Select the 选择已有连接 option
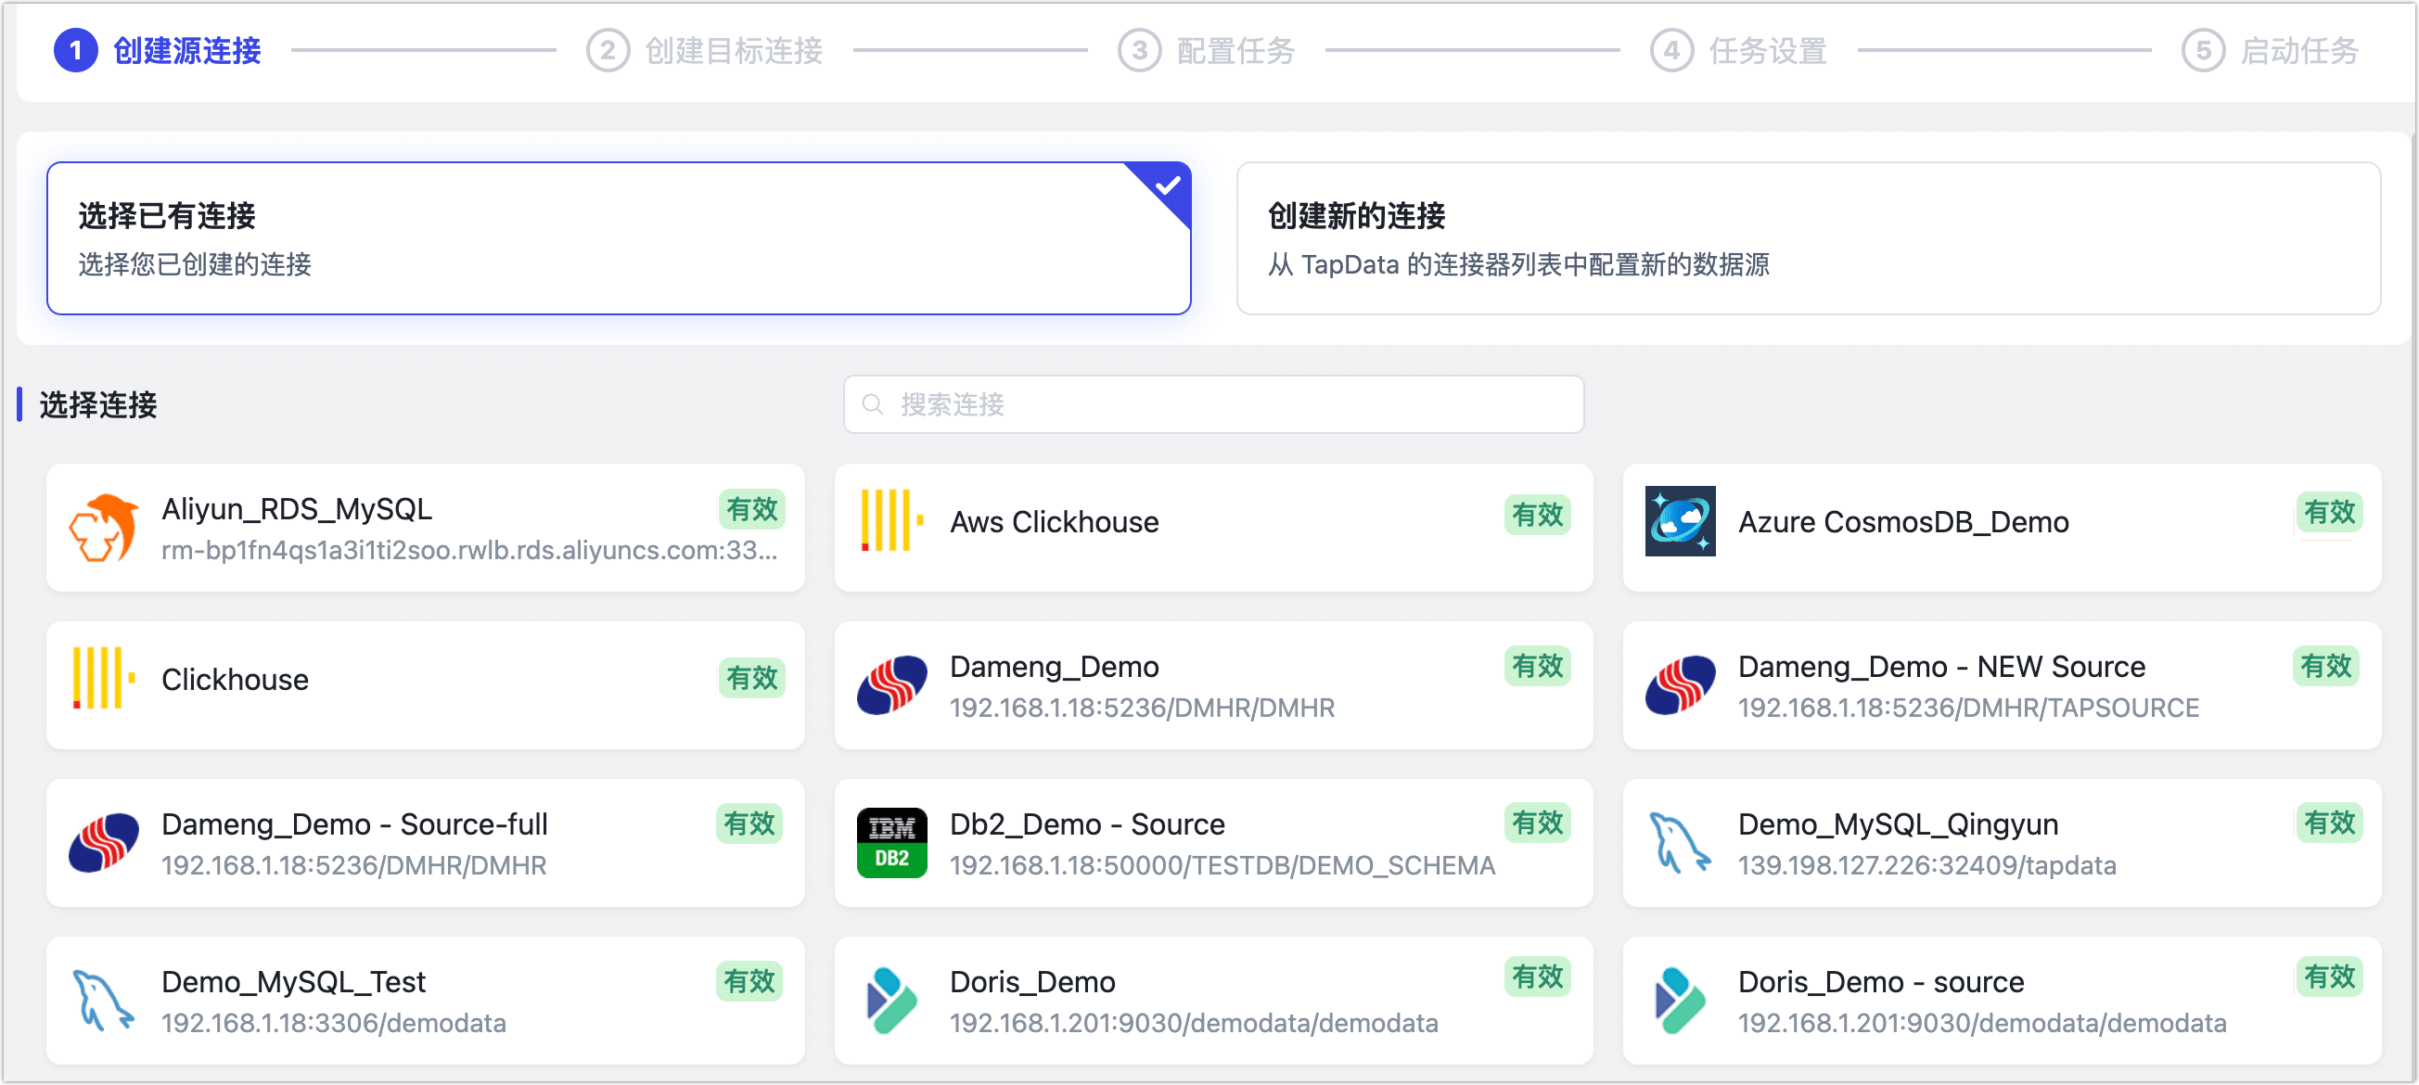2419x1085 pixels. tap(620, 237)
